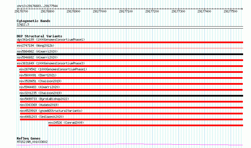This screenshot has height=148, width=251.
Task: Open variant nsv5944483 (Almarri2020) label
Action: coord(39,87)
